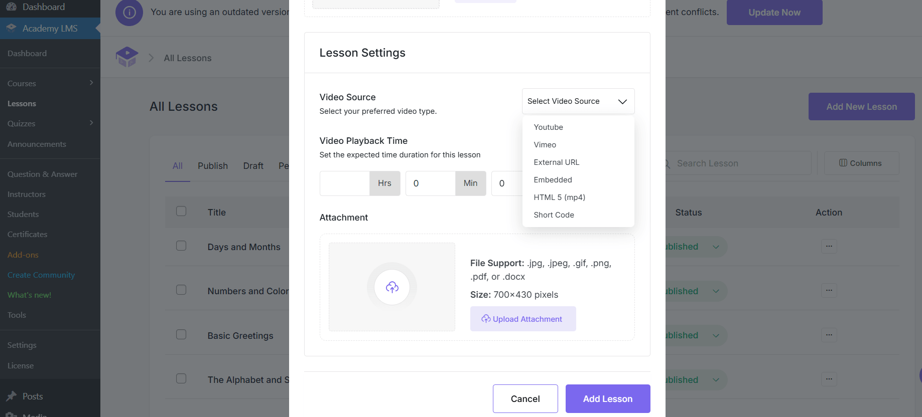Expand the Courses submenu arrow
This screenshot has height=417, width=922.
tap(91, 83)
